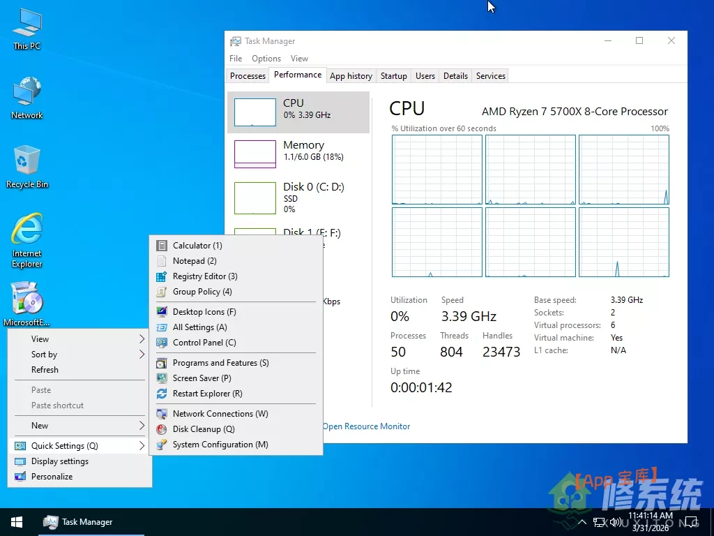Viewport: 714px width, 536px height.
Task: Launch Registry Editor from the submenu
Action: pos(205,276)
